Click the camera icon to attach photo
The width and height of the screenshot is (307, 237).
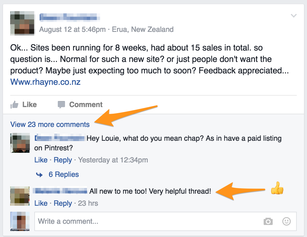268,222
